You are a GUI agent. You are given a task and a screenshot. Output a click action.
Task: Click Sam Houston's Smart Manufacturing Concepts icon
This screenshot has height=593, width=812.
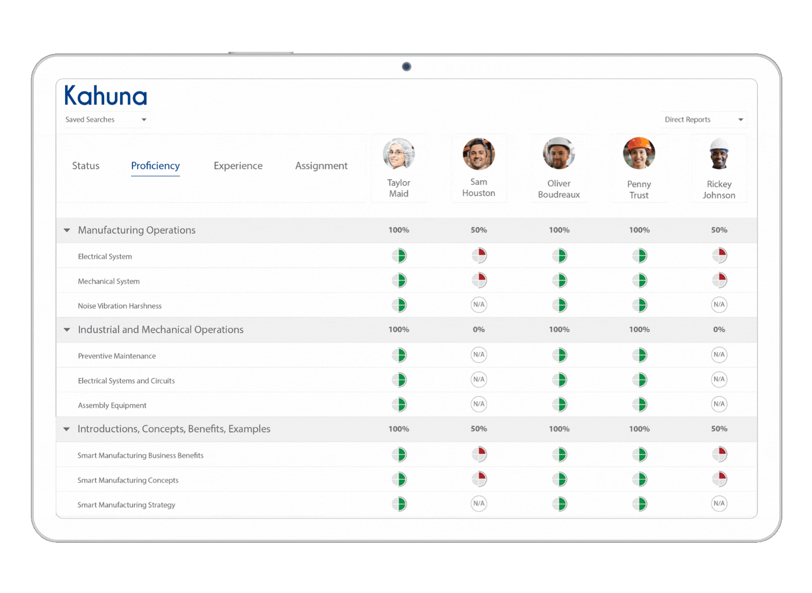(x=479, y=479)
